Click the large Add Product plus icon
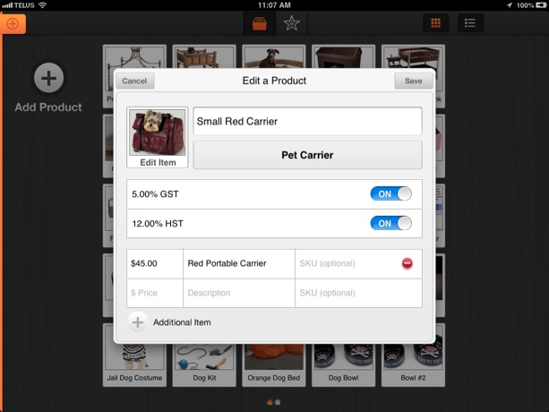The width and height of the screenshot is (549, 412). [48, 78]
